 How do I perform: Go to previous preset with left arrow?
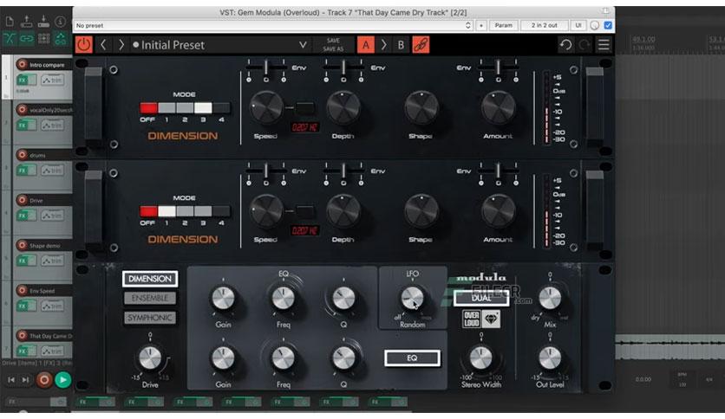(x=103, y=45)
